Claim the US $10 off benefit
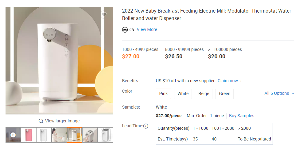The width and height of the screenshot is (299, 146). [x=227, y=81]
